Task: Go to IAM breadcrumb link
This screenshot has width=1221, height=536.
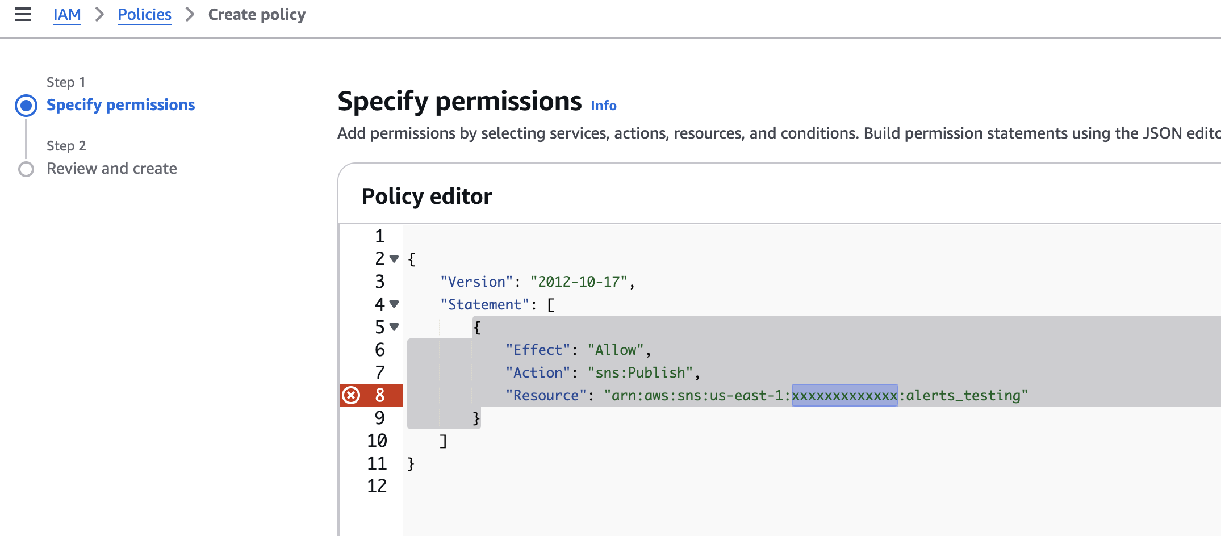Action: [x=67, y=14]
